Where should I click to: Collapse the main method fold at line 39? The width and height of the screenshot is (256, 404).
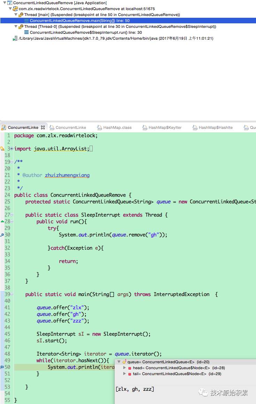coord(11,294)
